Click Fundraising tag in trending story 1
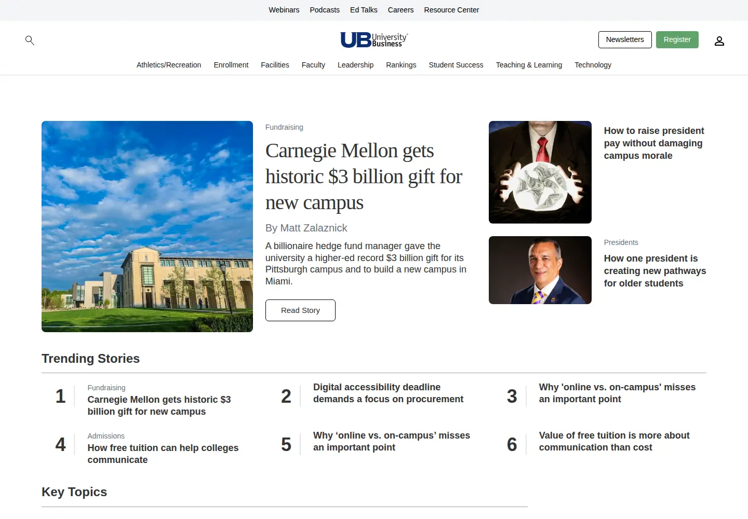748x519 pixels. [x=106, y=388]
